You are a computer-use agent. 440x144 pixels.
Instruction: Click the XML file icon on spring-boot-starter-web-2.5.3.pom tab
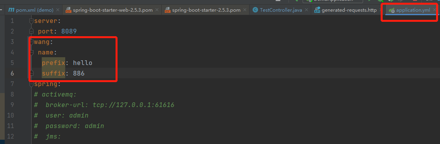[x=68, y=11]
